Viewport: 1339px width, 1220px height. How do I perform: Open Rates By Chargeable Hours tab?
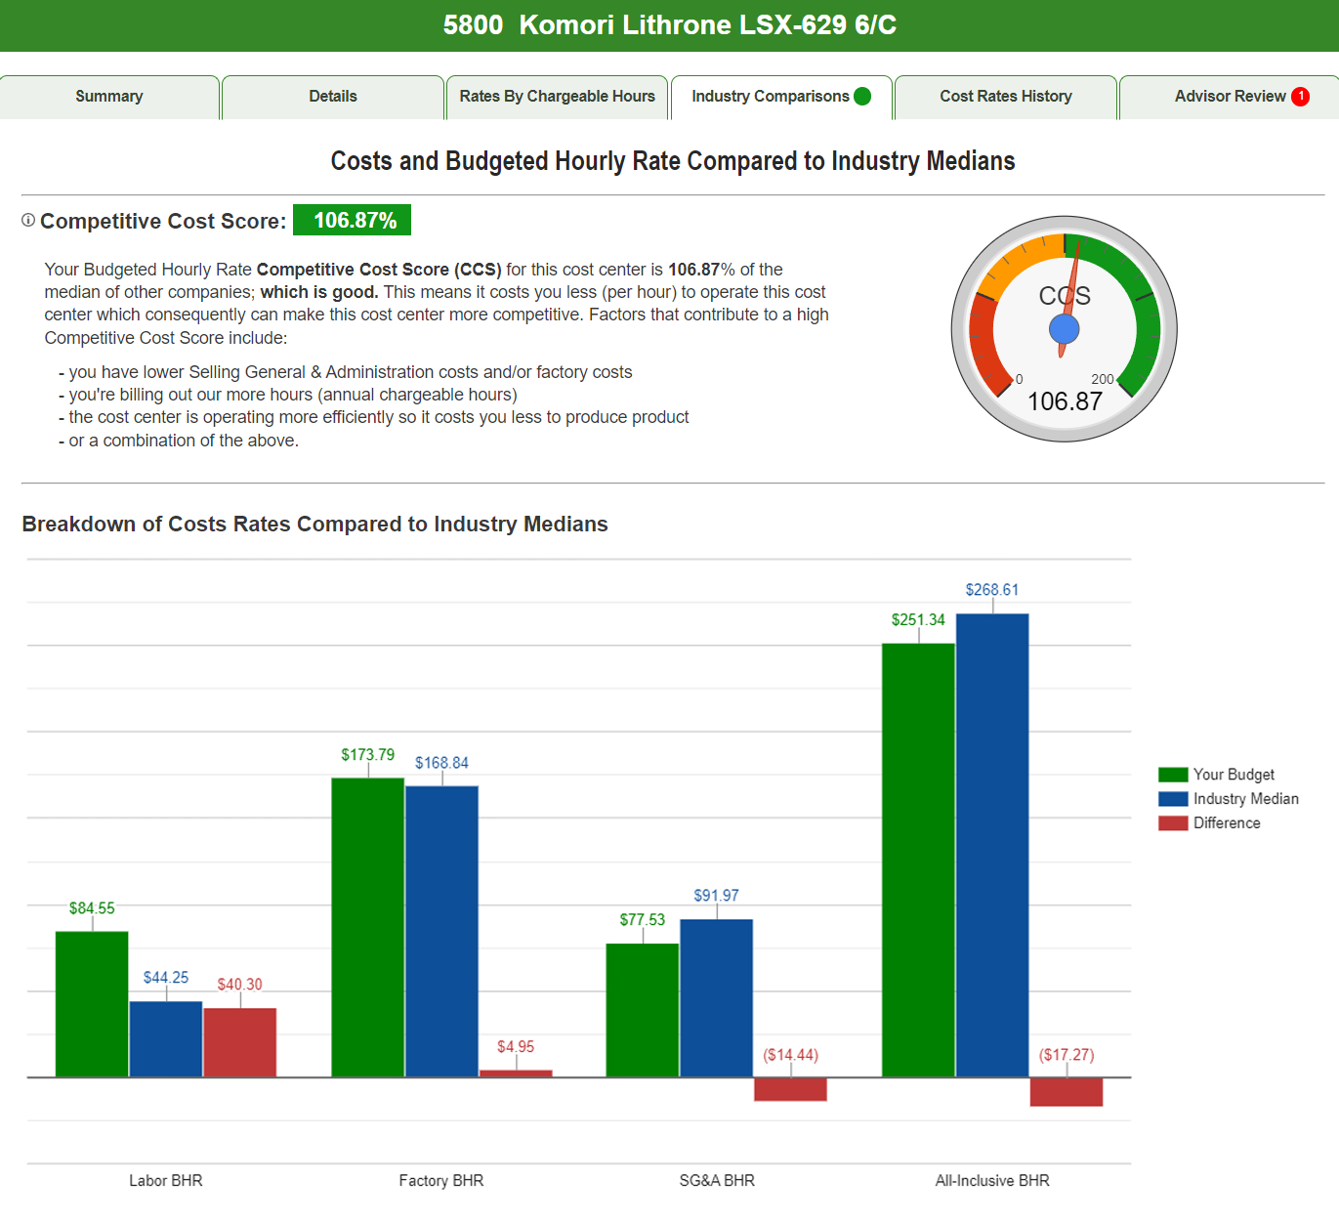[557, 97]
